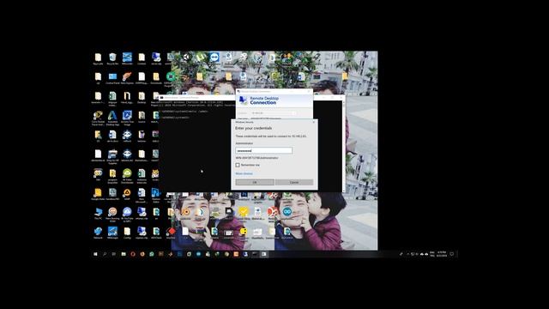Show the taskbar clock and date flyout
Screen dimensions: 549x309
pos(442,254)
